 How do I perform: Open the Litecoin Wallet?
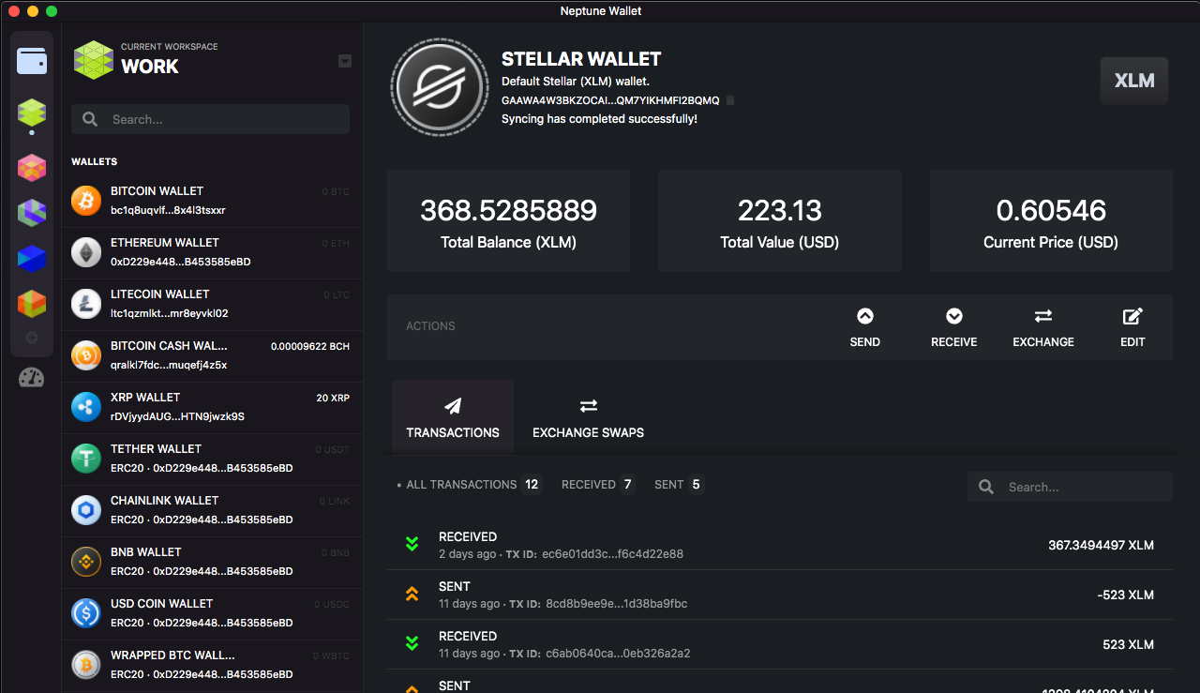click(x=212, y=304)
